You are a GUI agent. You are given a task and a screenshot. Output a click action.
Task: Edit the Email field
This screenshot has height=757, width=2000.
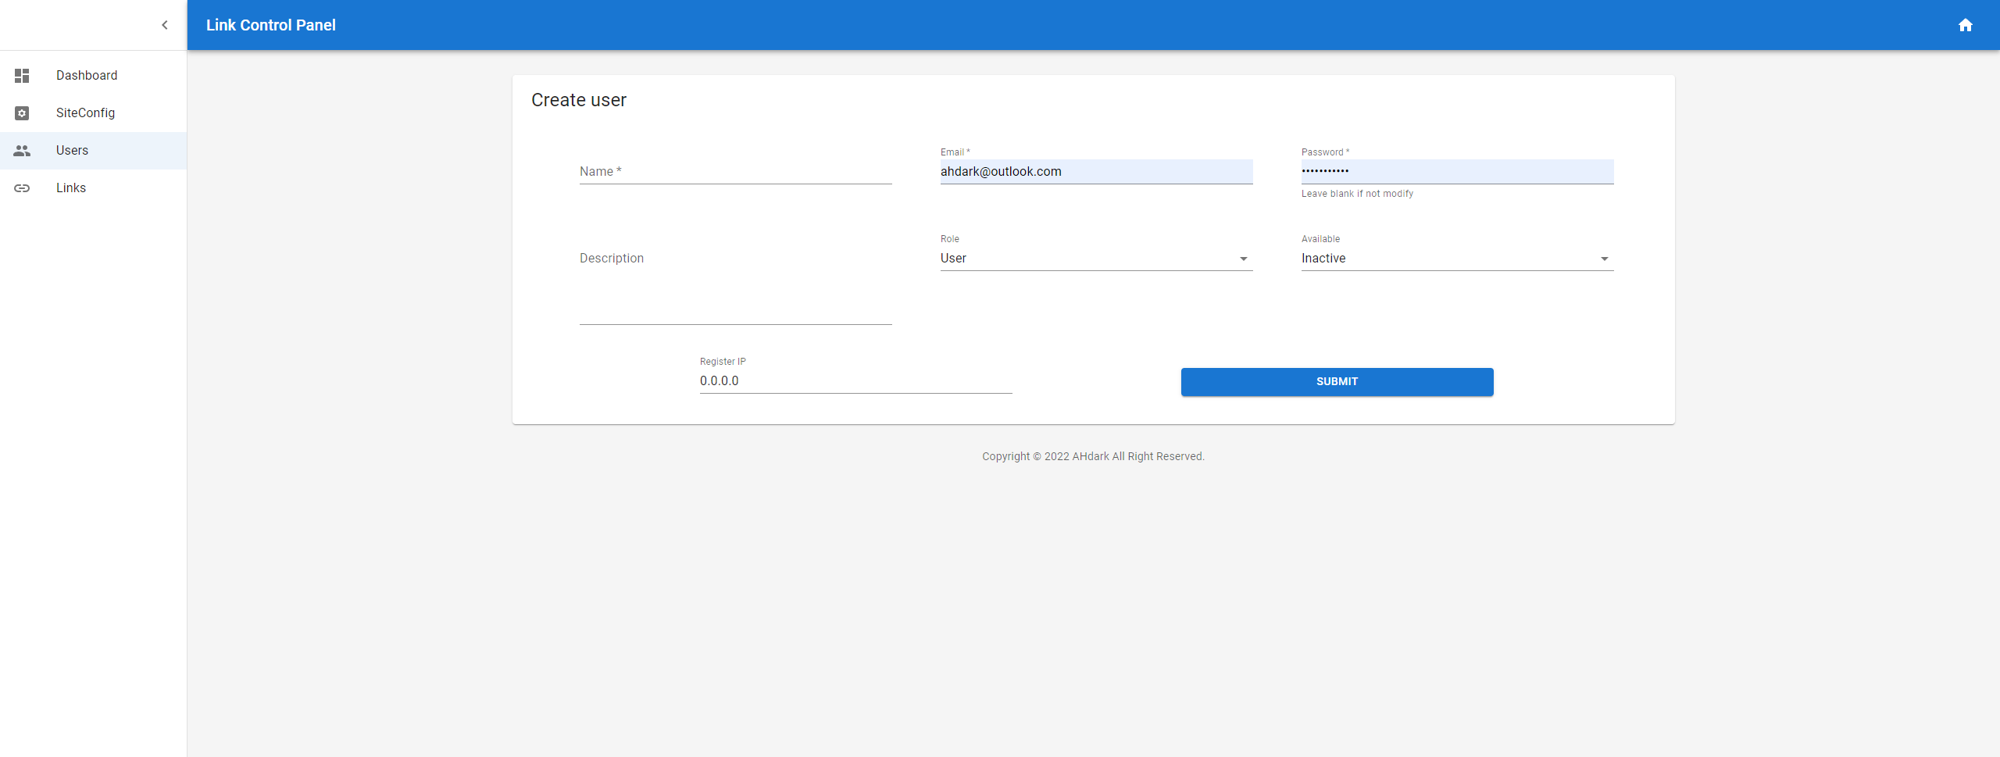click(x=1096, y=172)
